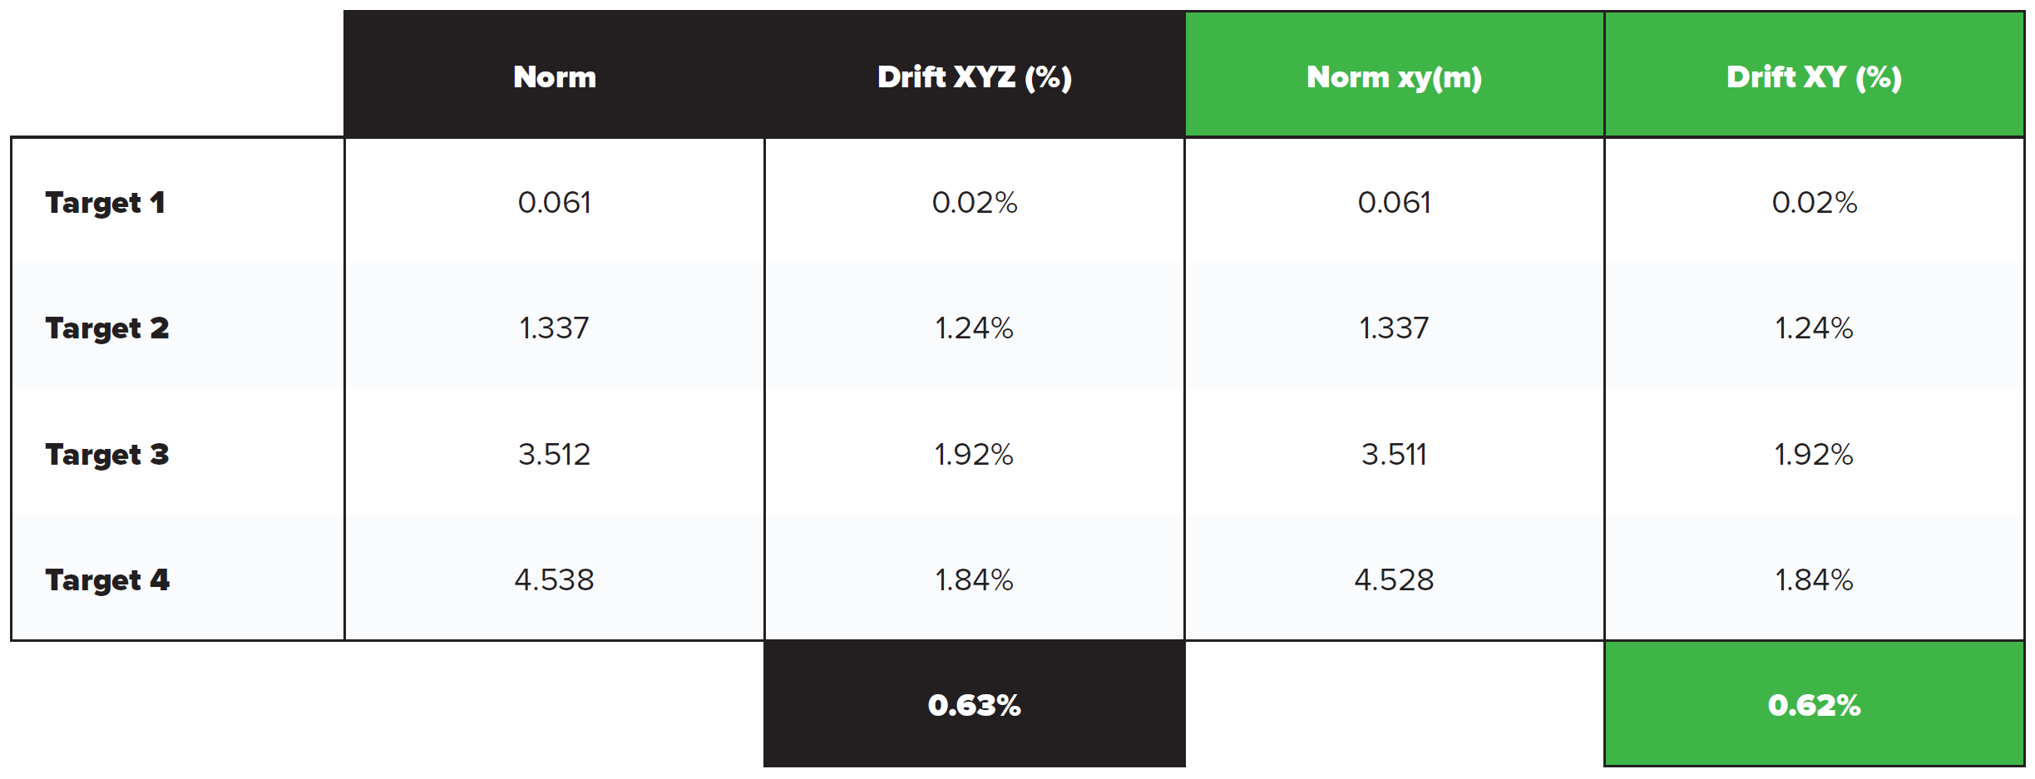Viewport: 2035px width, 779px height.
Task: Select the green Drift XY (%) header
Action: point(1814,76)
